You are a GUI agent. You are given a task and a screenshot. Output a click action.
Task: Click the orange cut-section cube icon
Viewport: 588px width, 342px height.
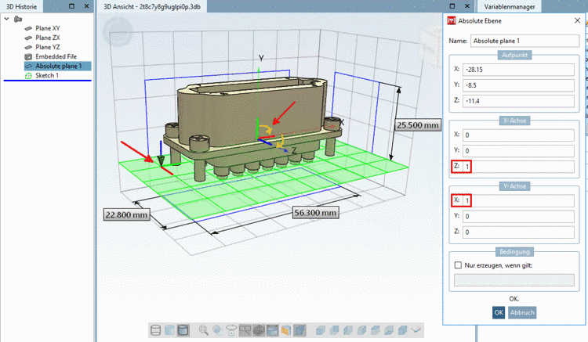(286, 330)
